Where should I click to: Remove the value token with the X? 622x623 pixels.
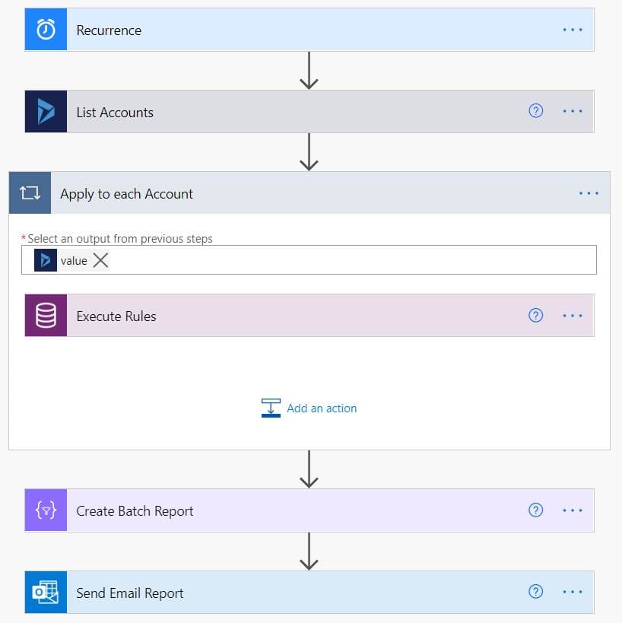tap(100, 259)
